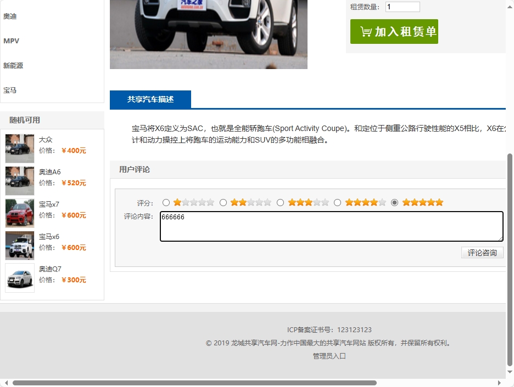Click the 加入租赁单 green button

(394, 31)
